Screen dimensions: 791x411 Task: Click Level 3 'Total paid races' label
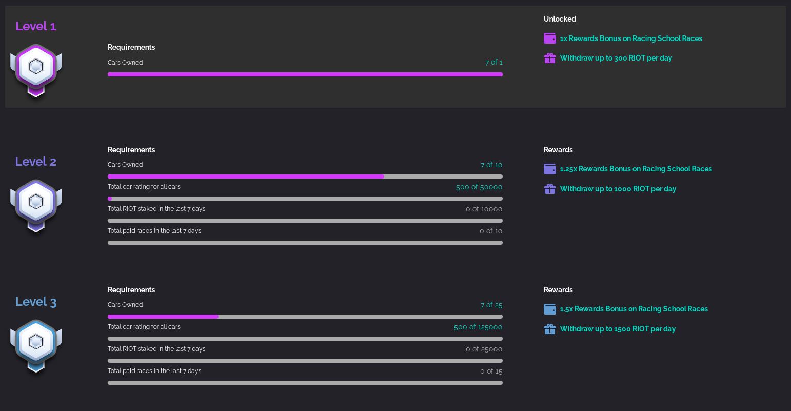tap(154, 371)
